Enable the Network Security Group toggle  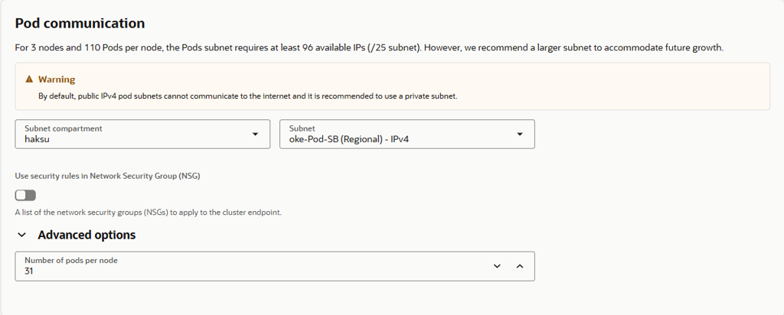(x=25, y=195)
